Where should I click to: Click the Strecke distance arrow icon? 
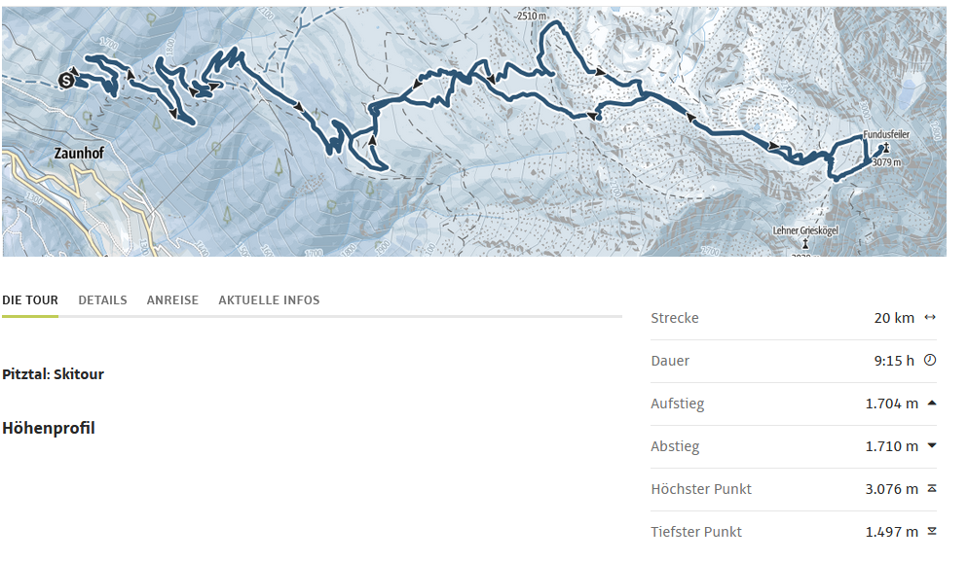[x=930, y=317]
